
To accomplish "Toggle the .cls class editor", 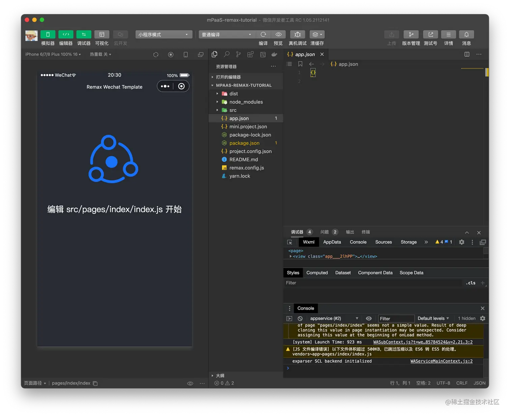I will click(471, 283).
